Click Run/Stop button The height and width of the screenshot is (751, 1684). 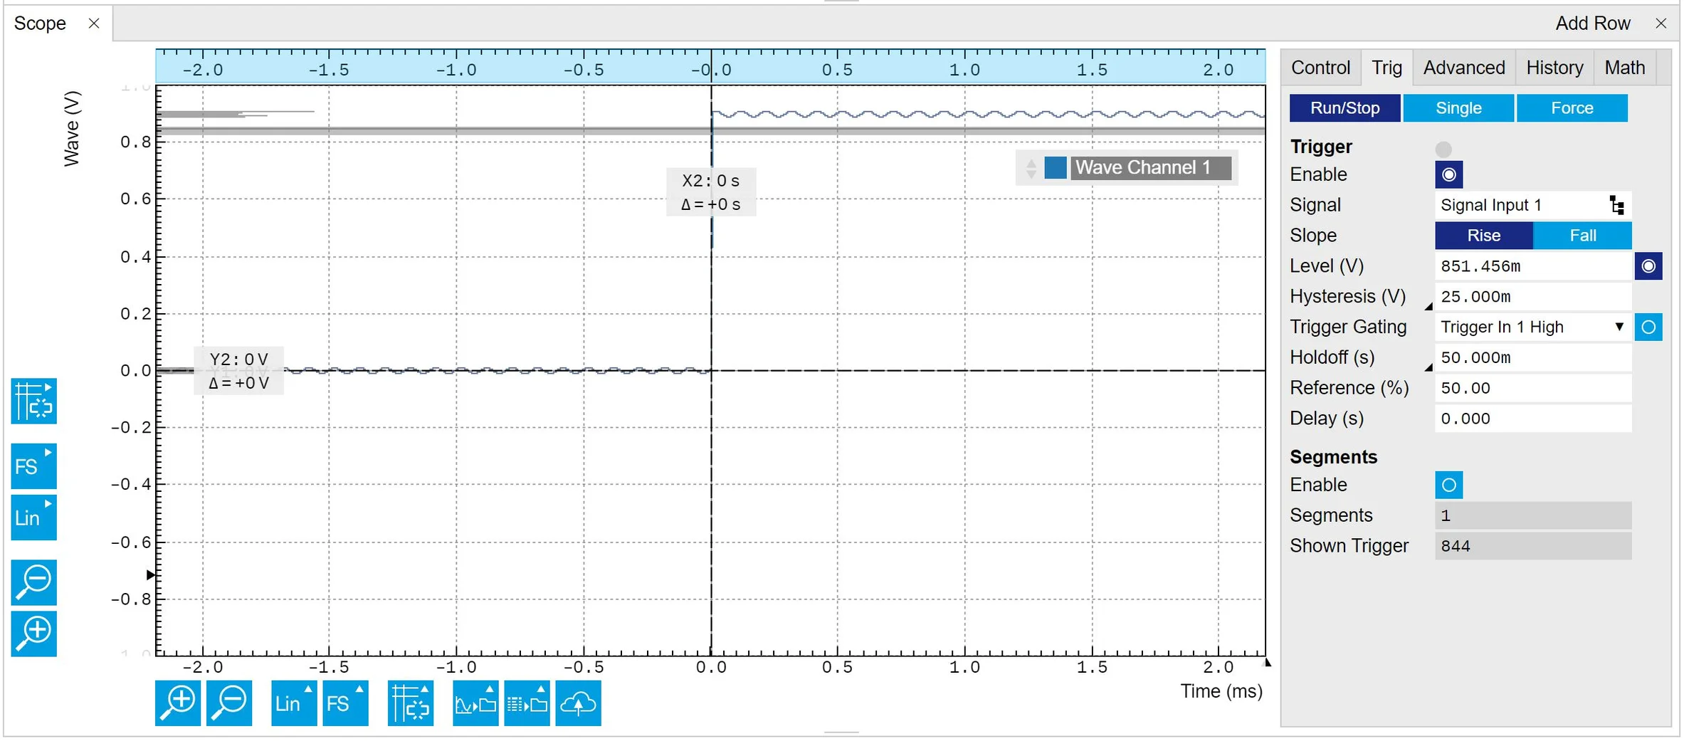[1344, 108]
